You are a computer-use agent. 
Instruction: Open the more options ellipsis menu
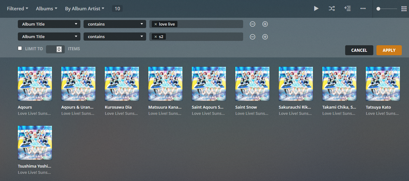tap(363, 8)
